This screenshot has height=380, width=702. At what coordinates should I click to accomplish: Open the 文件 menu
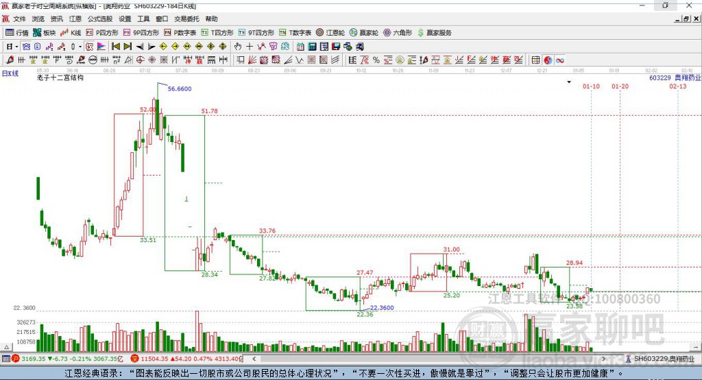[19, 19]
